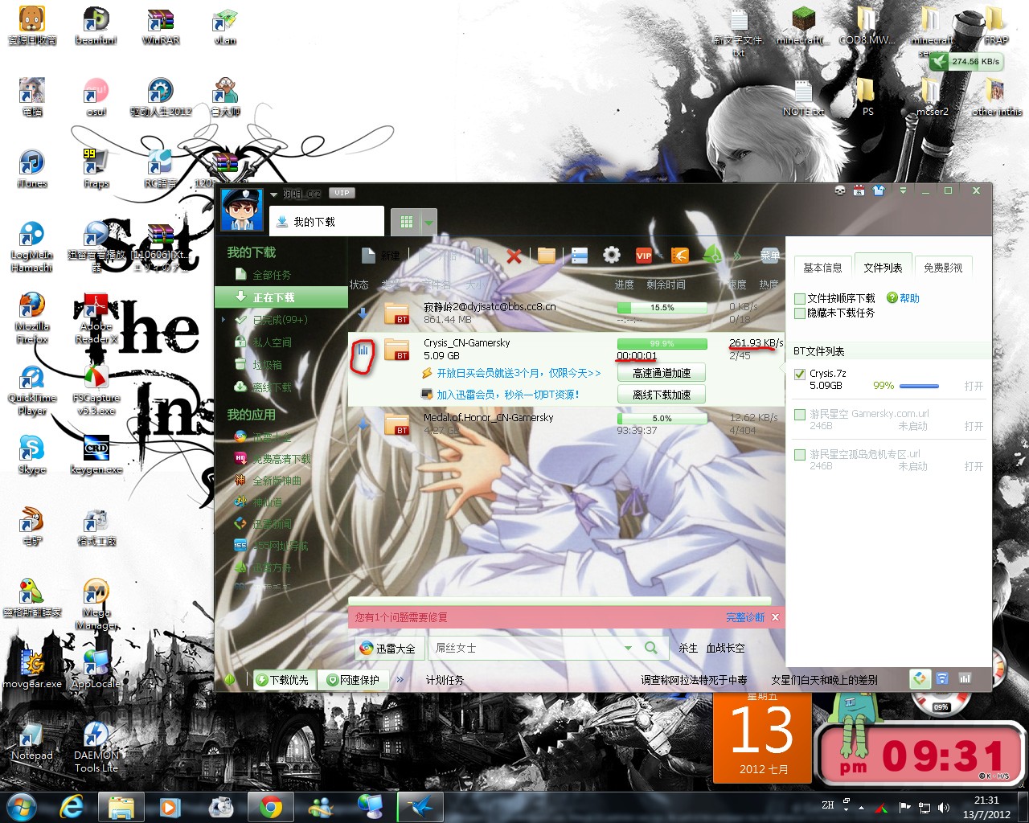Open the search box suggestion dropdown arrow
This screenshot has width=1029, height=823.
click(627, 648)
